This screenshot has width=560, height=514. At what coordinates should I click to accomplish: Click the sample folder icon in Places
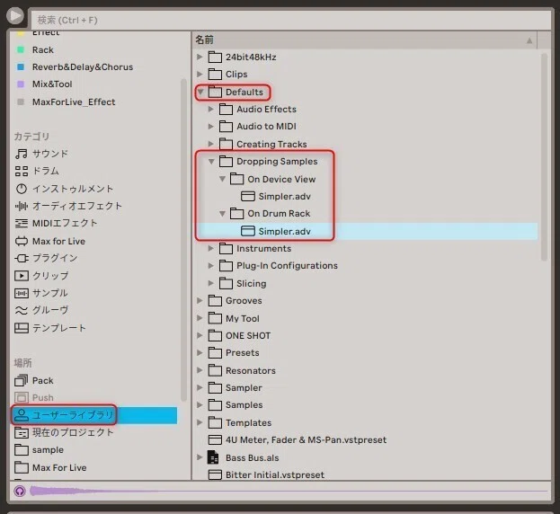(21, 449)
